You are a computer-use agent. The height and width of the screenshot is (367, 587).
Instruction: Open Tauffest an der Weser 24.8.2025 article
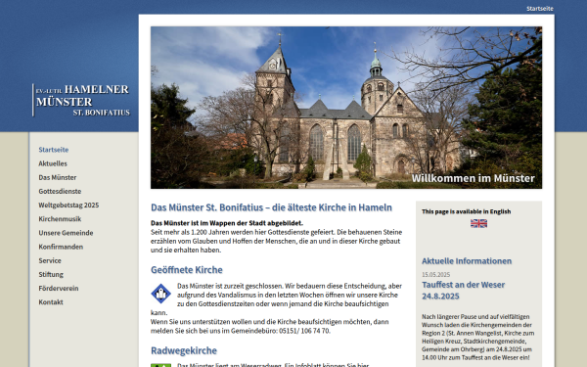click(x=463, y=291)
